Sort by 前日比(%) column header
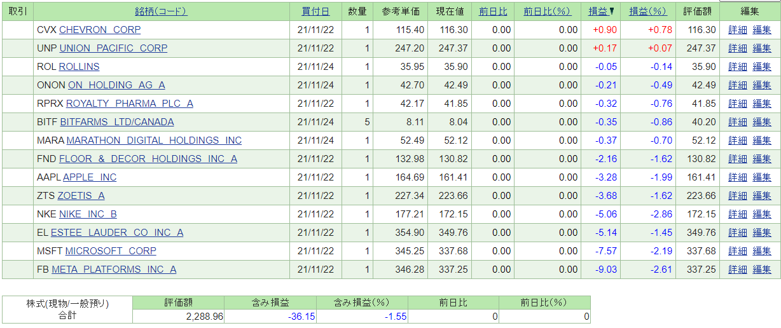The height and width of the screenshot is (328, 781). (x=547, y=11)
